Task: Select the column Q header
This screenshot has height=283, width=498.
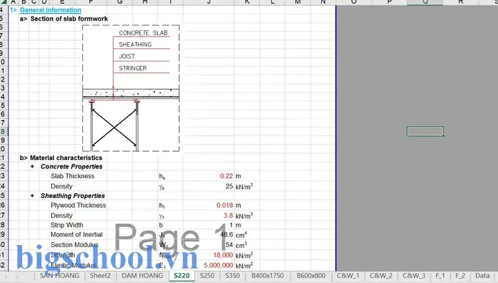Action: coord(425,2)
